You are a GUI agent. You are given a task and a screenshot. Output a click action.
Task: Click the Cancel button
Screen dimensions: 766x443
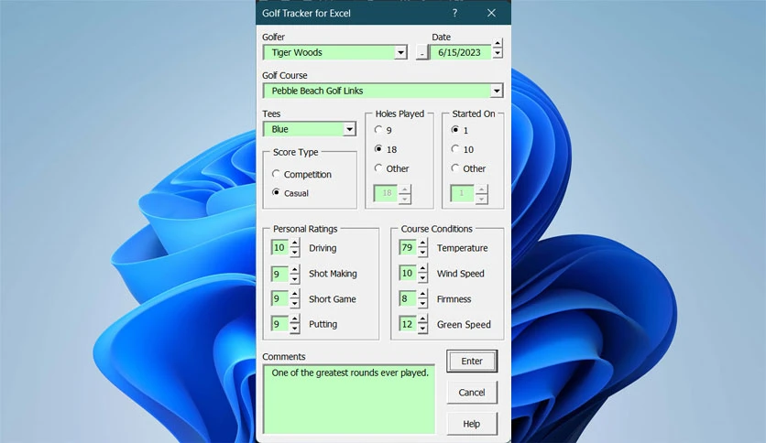coord(472,393)
